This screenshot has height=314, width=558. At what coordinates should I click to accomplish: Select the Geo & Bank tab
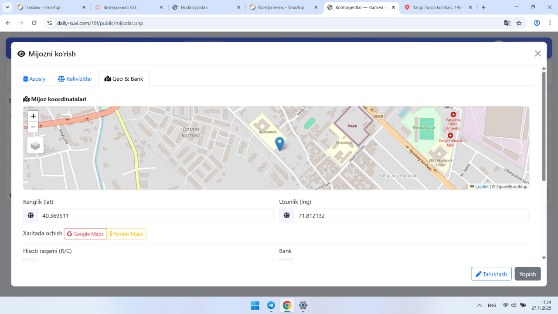(124, 79)
